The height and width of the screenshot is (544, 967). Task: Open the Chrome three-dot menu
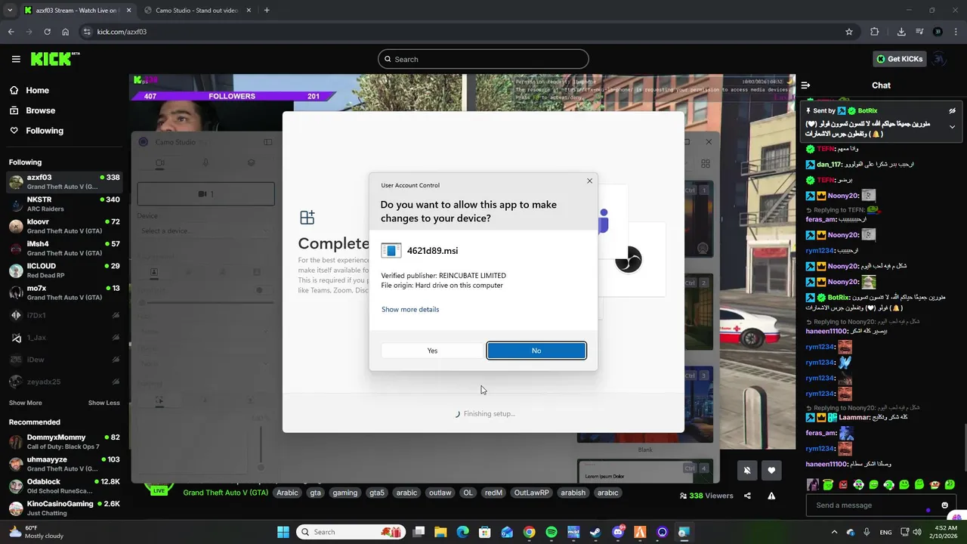(956, 32)
